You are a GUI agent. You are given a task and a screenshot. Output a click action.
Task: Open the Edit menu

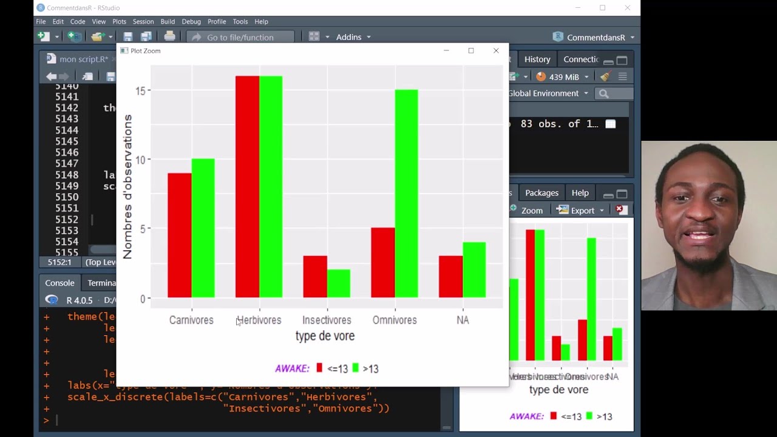58,21
